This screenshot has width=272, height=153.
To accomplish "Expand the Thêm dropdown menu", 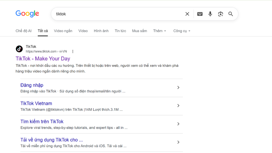I will [159, 31].
